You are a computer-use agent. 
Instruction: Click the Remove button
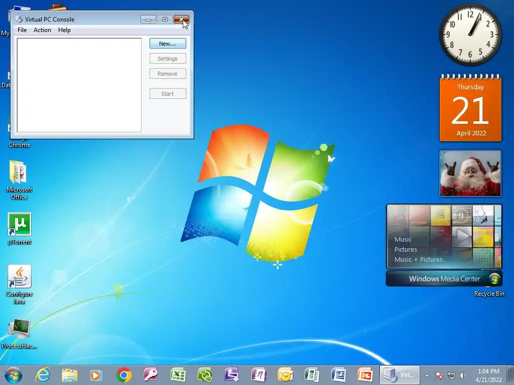pos(168,74)
